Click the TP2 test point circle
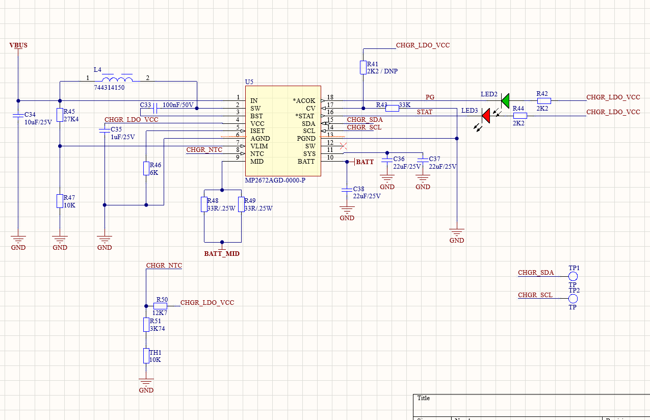650x420 pixels. pyautogui.click(x=573, y=299)
